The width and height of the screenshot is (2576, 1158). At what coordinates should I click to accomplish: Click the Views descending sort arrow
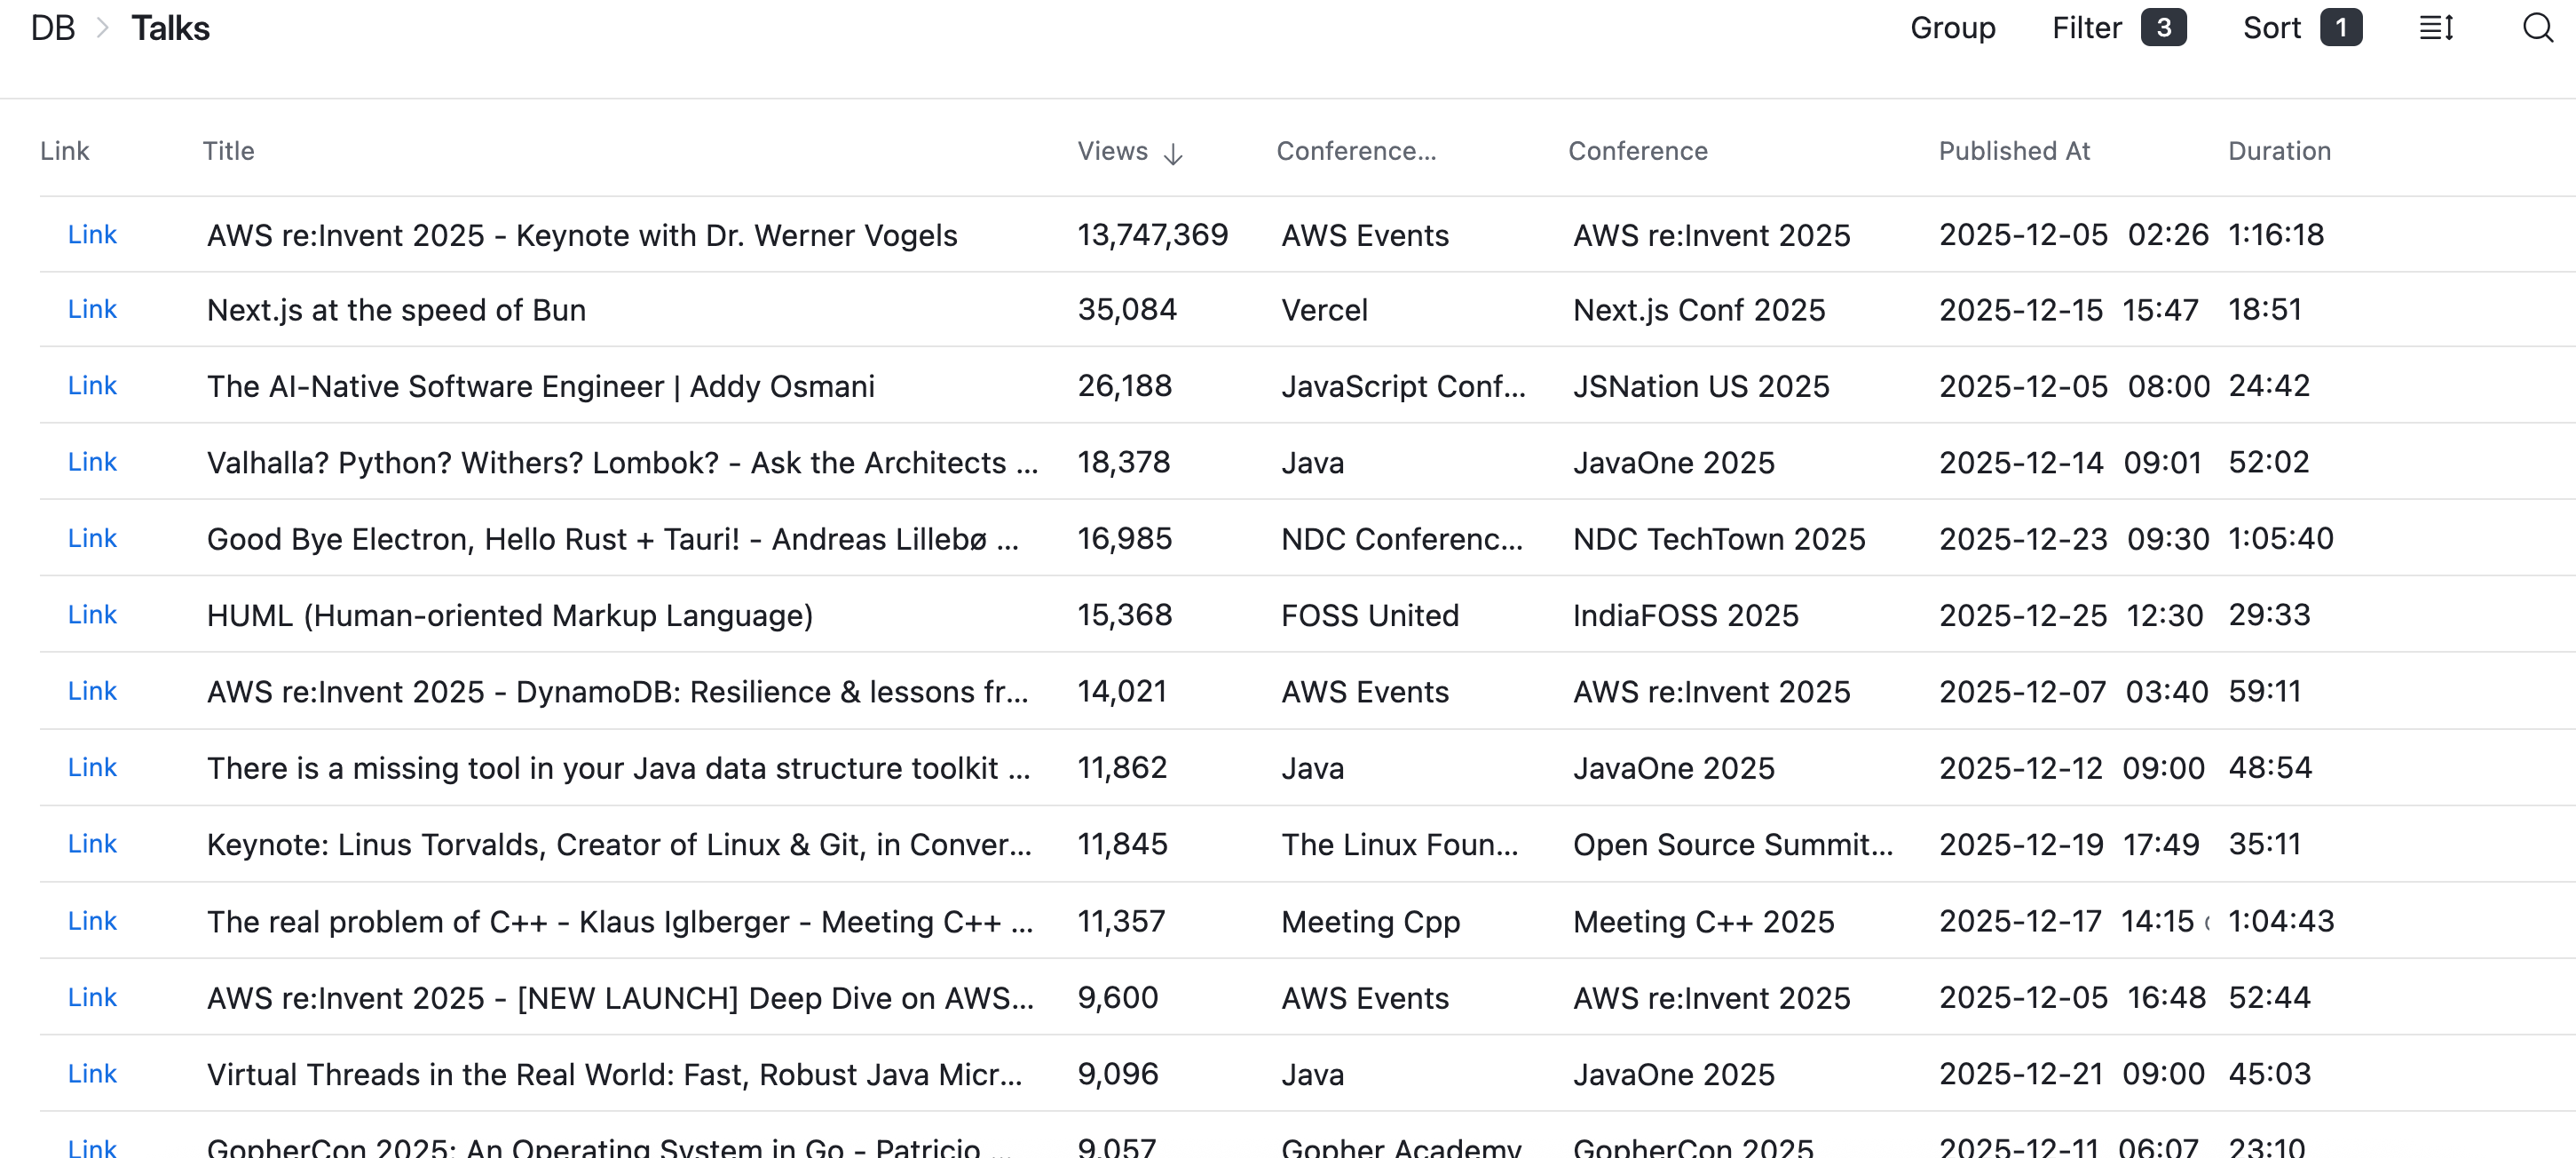[1173, 153]
